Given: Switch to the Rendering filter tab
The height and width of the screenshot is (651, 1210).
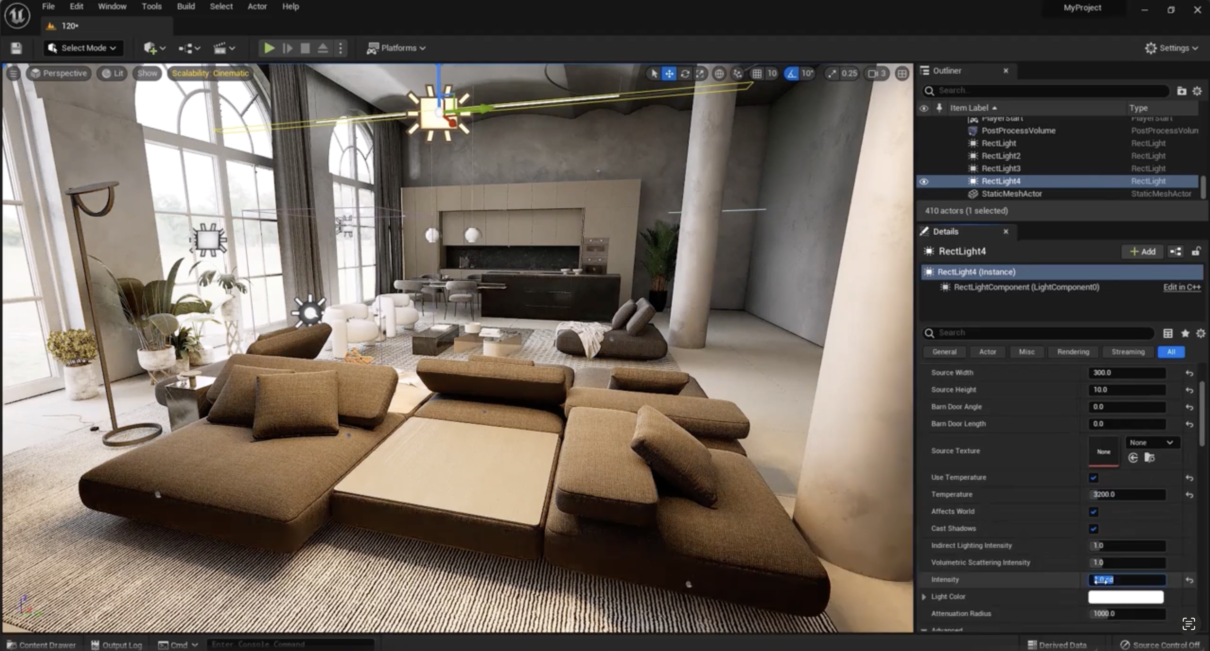Looking at the screenshot, I should pos(1073,352).
